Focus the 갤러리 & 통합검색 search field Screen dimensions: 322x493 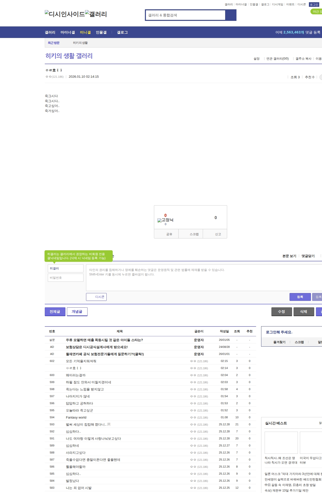point(185,15)
